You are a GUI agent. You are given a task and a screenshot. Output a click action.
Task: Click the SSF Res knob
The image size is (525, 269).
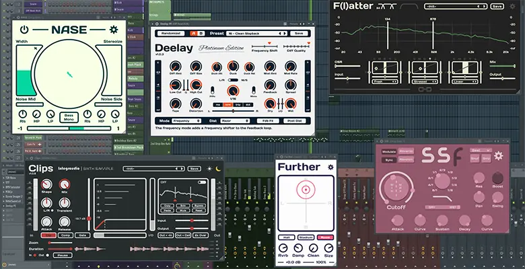[479, 178]
